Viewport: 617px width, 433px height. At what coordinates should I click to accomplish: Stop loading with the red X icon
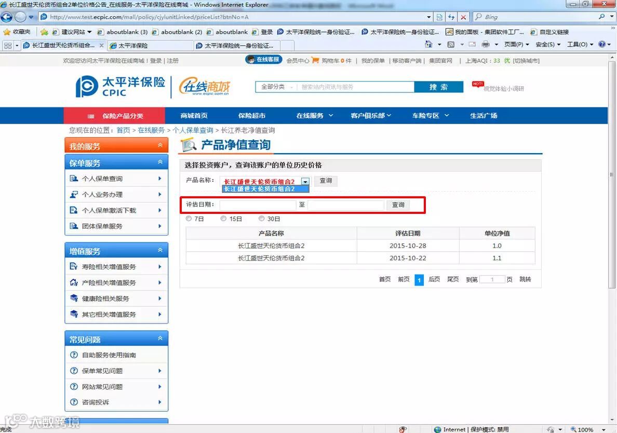(x=464, y=17)
